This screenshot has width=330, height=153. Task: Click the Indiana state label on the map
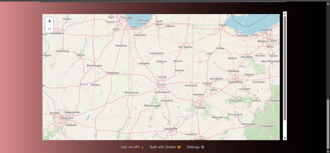pyautogui.click(x=161, y=85)
